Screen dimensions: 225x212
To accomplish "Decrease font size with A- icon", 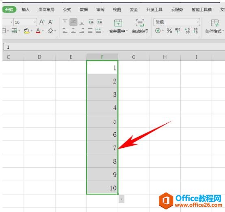I will (x=50, y=22).
